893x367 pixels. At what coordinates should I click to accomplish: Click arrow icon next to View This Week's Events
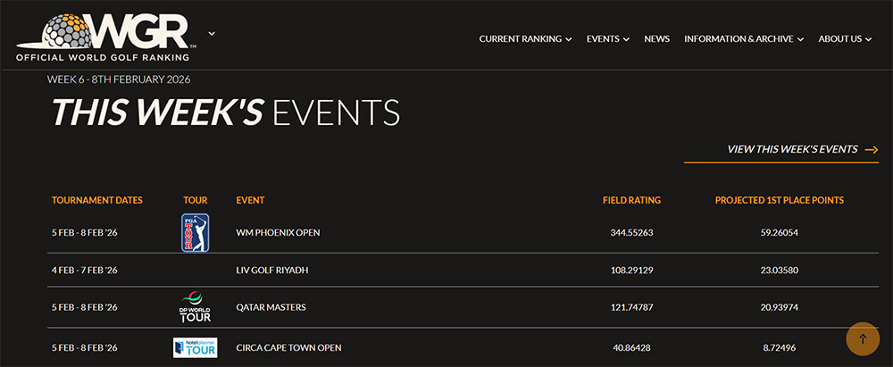click(x=872, y=149)
